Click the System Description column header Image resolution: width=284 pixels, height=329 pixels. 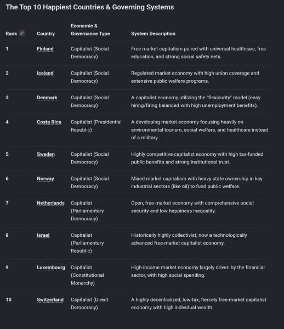[153, 33]
